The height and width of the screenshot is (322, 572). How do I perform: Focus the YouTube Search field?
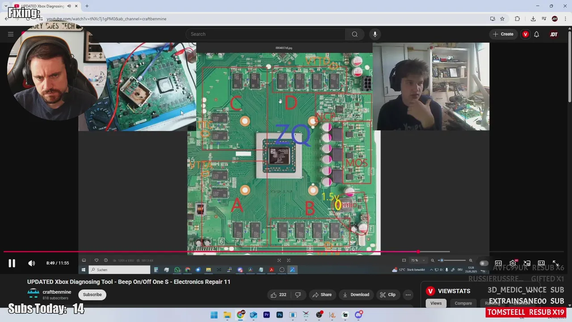[x=265, y=34]
